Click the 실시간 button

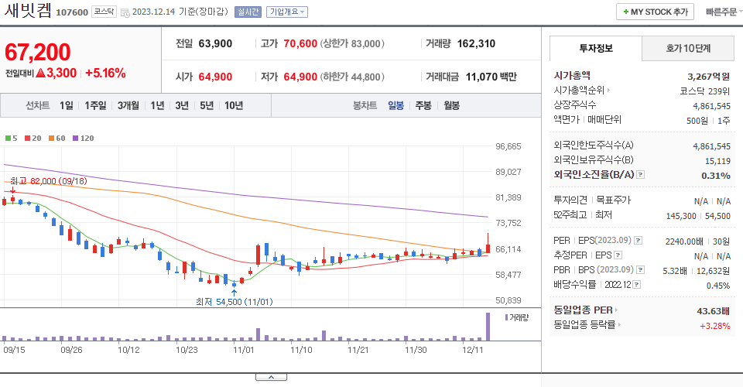248,12
